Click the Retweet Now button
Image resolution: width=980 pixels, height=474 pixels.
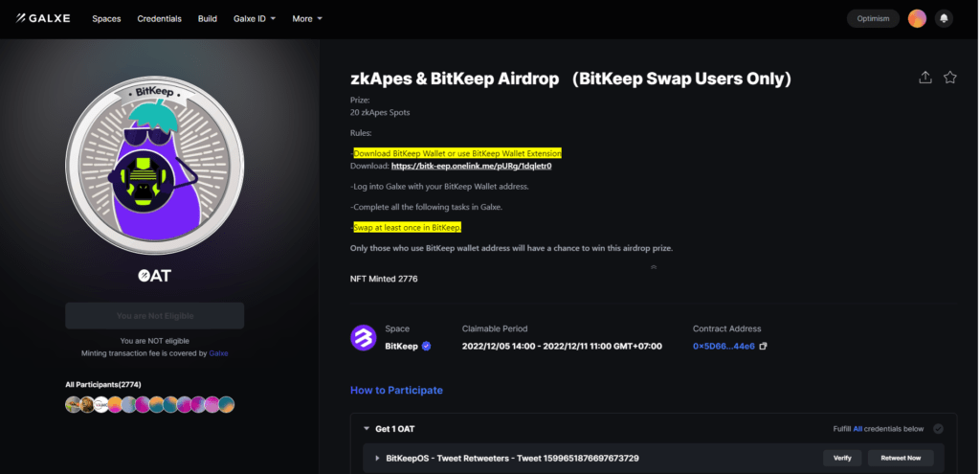point(901,458)
